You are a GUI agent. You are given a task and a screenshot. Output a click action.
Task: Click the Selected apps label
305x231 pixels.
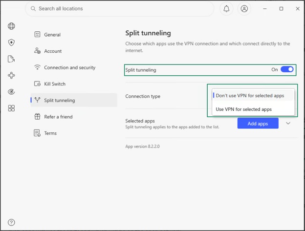pos(140,121)
